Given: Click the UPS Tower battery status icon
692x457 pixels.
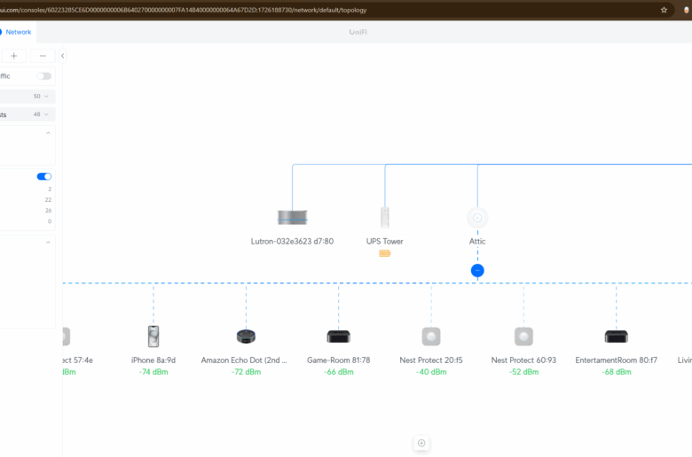Looking at the screenshot, I should pos(385,253).
